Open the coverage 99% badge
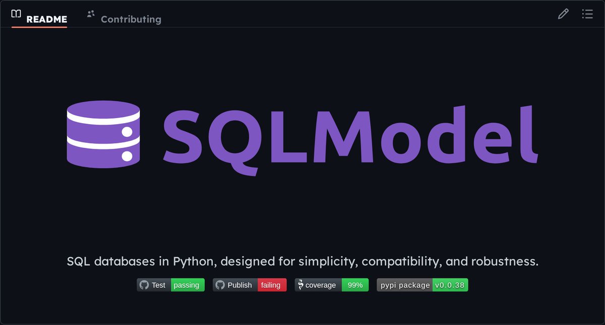 tap(332, 285)
